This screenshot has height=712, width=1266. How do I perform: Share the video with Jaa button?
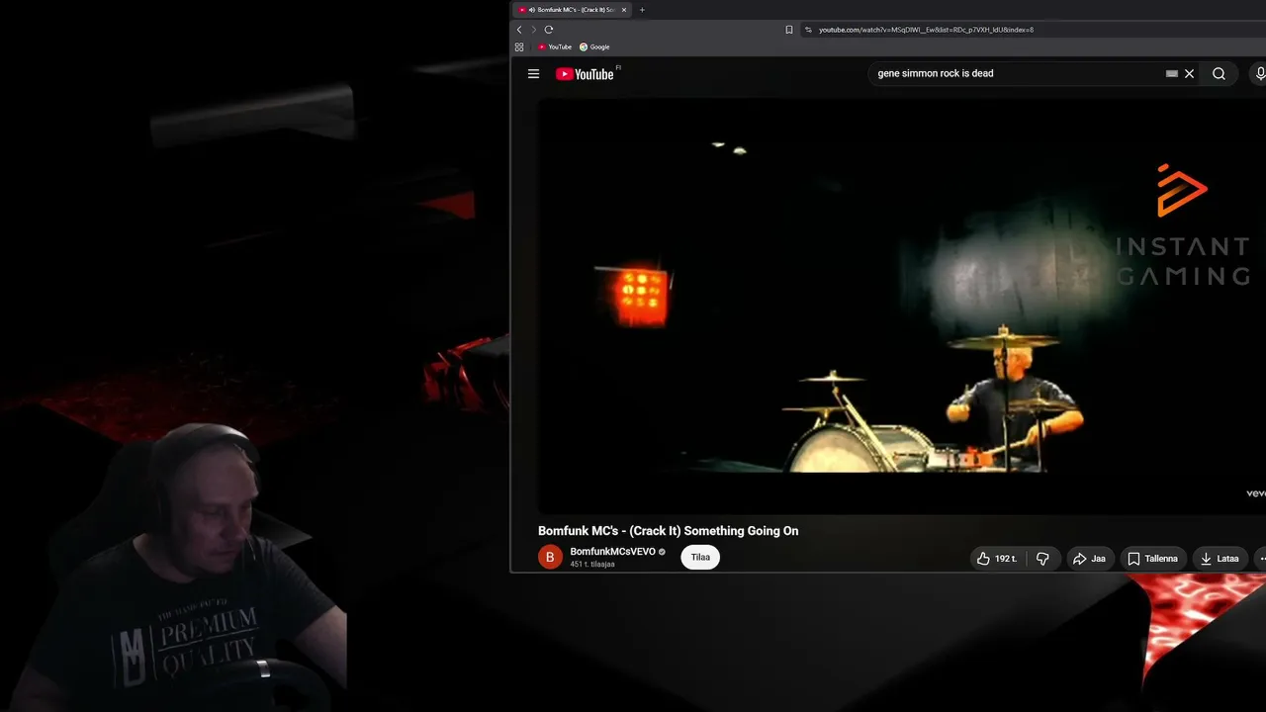tap(1089, 559)
